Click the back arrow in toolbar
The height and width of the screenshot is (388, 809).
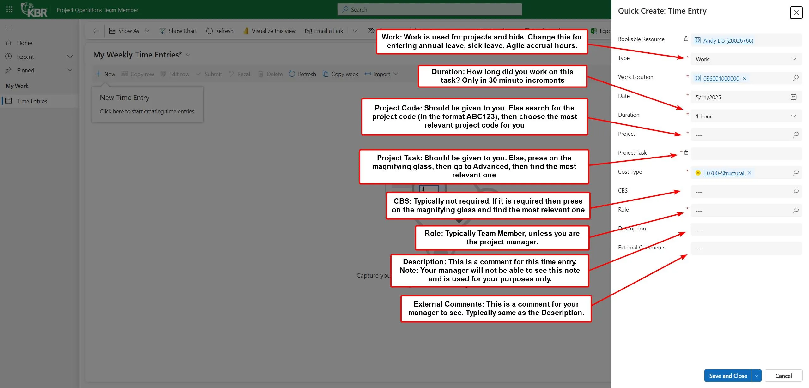point(96,31)
